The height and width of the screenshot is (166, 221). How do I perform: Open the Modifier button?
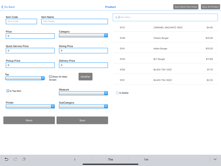(86, 77)
